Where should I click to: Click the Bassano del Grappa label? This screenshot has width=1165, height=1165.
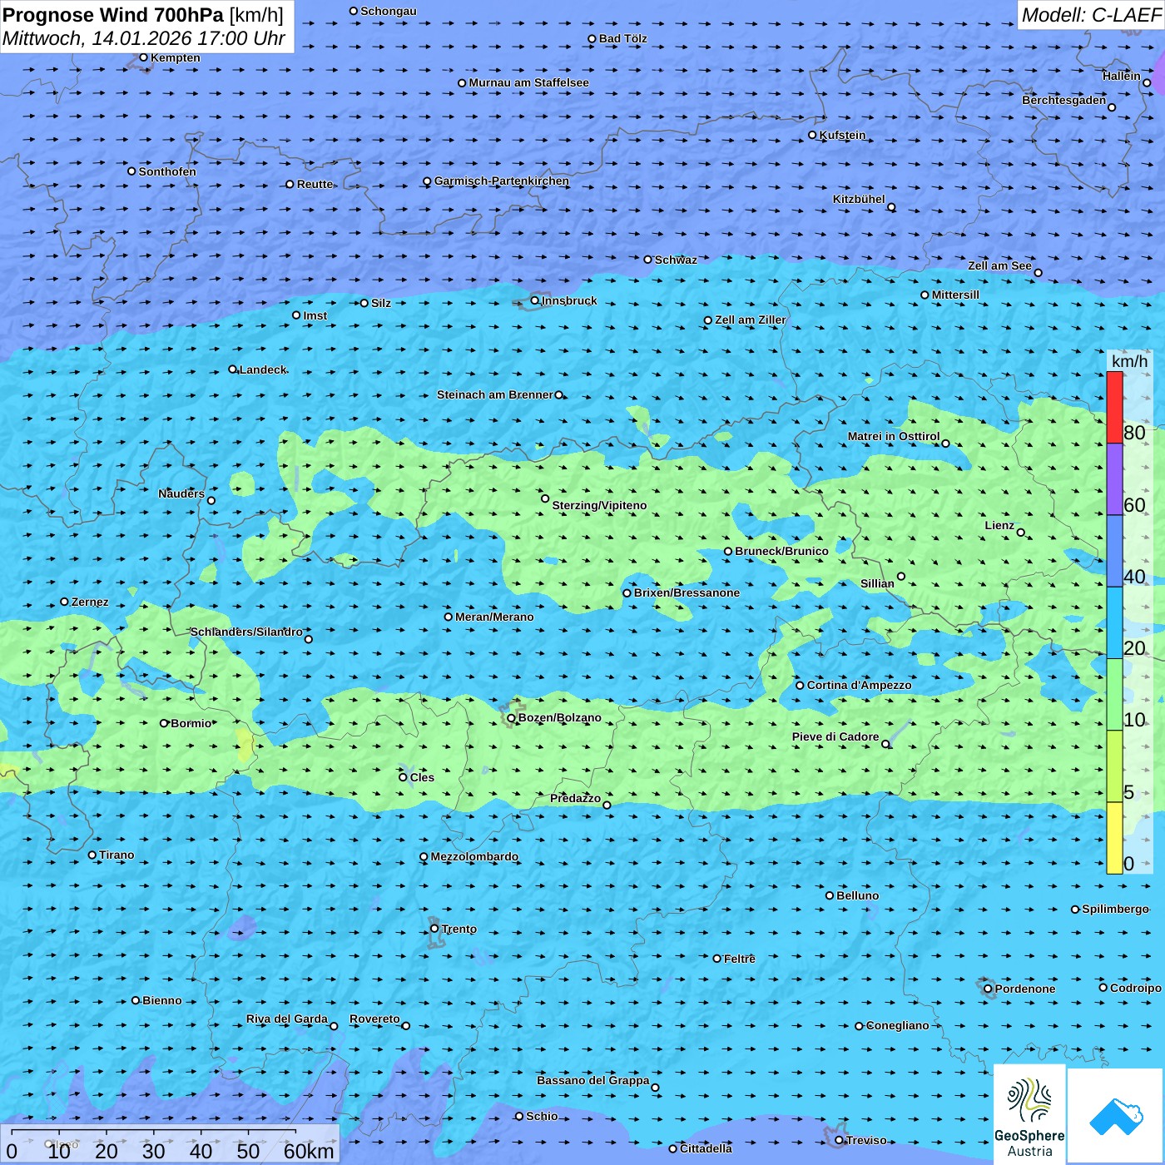(x=593, y=1080)
